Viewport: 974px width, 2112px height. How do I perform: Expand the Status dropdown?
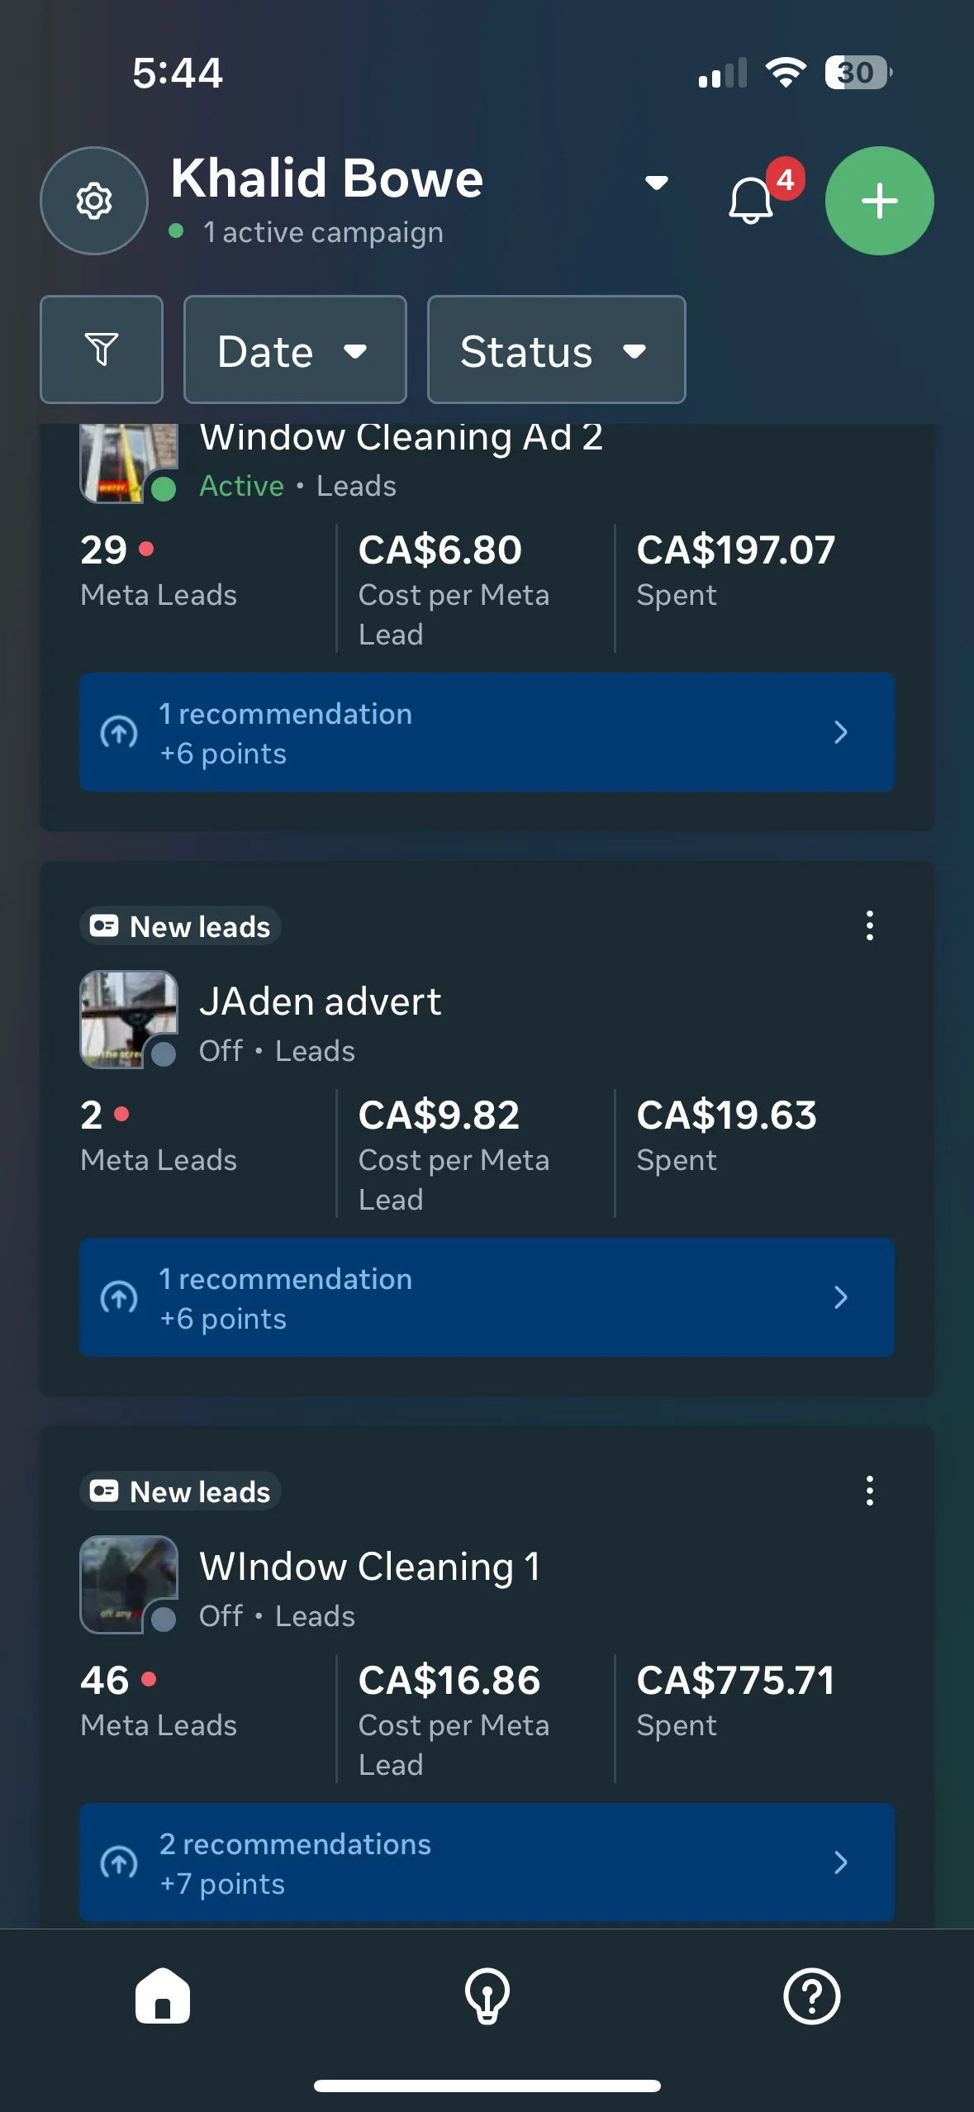pos(556,350)
